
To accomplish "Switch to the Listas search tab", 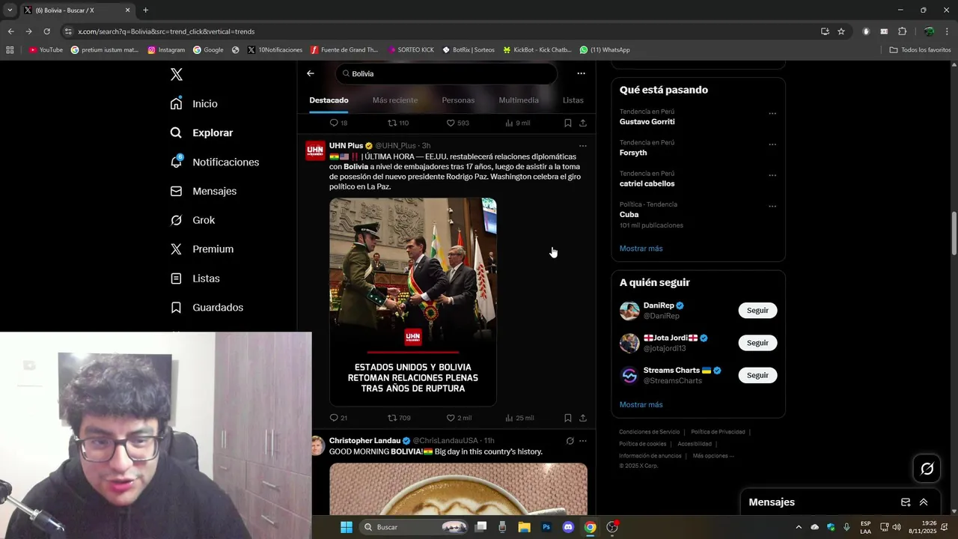I will coord(573,100).
